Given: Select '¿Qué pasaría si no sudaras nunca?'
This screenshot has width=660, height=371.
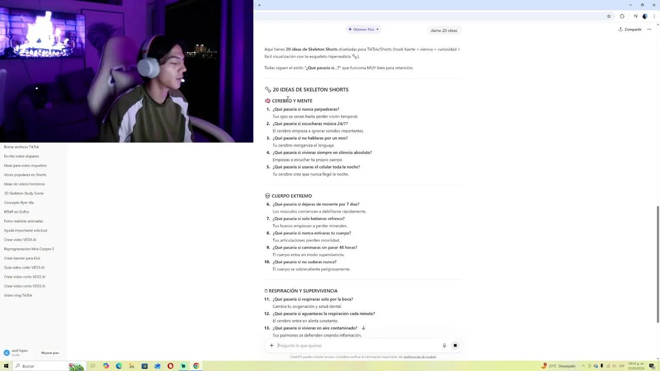Looking at the screenshot, I should tap(304, 262).
